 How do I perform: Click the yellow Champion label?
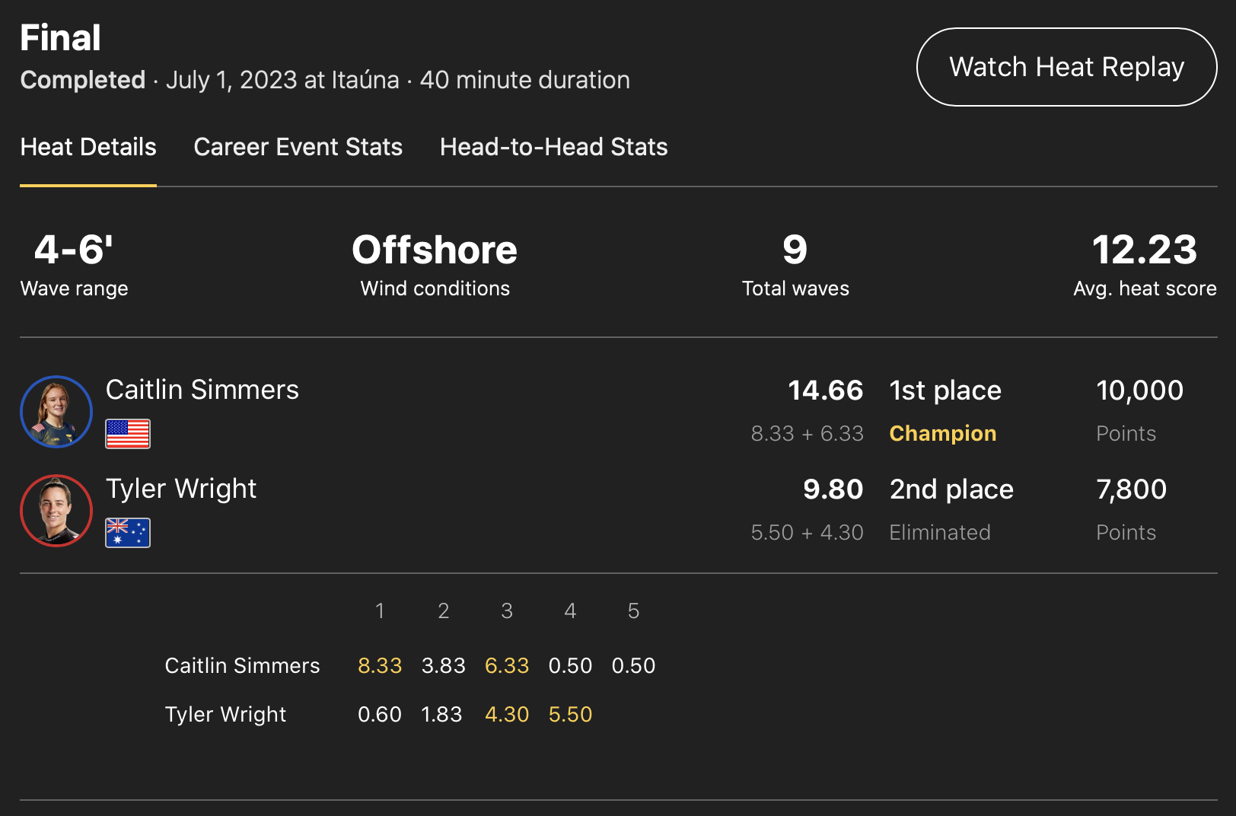coord(942,434)
